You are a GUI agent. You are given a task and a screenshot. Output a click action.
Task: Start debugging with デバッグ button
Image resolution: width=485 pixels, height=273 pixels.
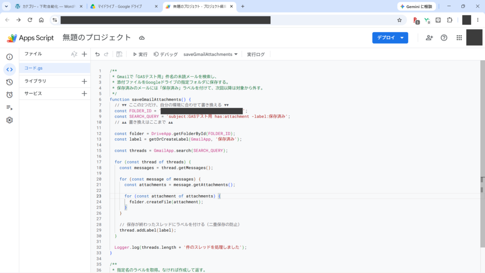click(166, 54)
